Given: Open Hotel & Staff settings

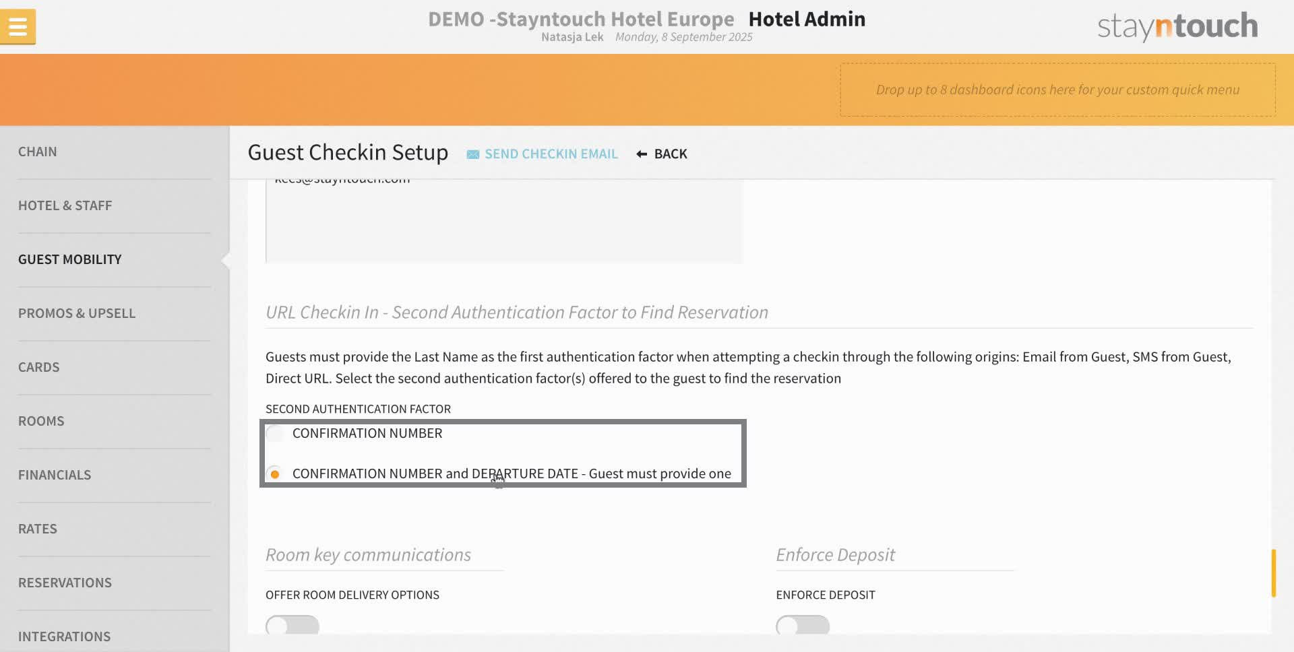Looking at the screenshot, I should pos(65,205).
